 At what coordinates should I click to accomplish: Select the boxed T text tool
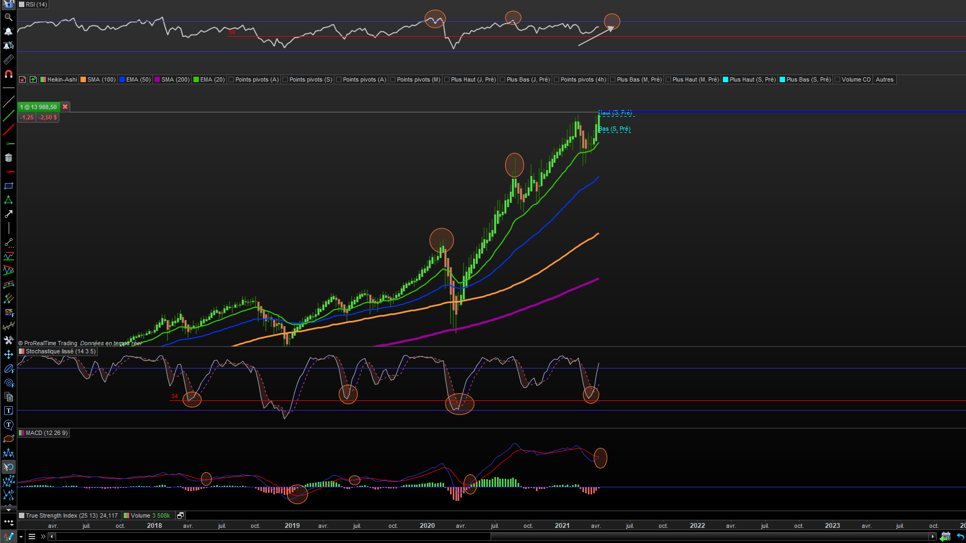[x=8, y=411]
